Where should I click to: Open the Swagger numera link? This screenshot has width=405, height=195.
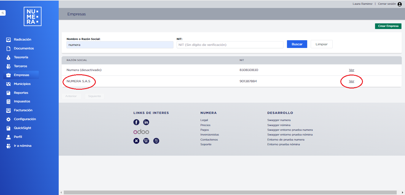[279, 120]
